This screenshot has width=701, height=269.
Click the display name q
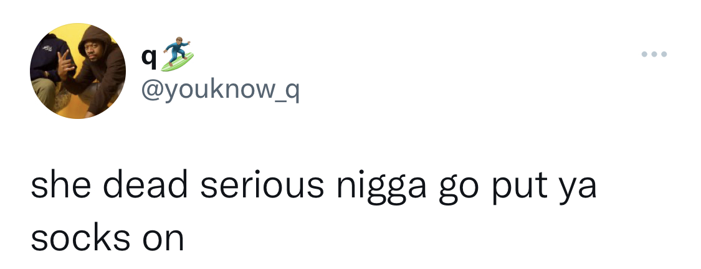(149, 59)
